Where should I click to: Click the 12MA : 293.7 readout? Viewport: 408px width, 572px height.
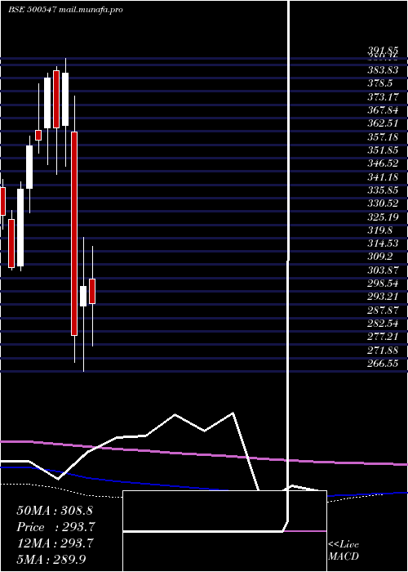tap(55, 543)
